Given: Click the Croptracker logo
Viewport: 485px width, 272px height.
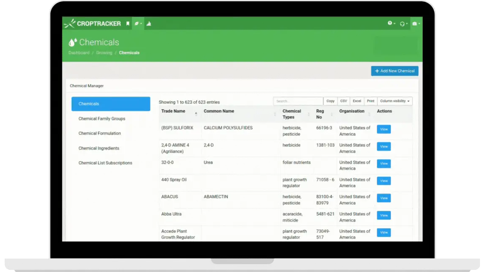Looking at the screenshot, I should point(93,24).
